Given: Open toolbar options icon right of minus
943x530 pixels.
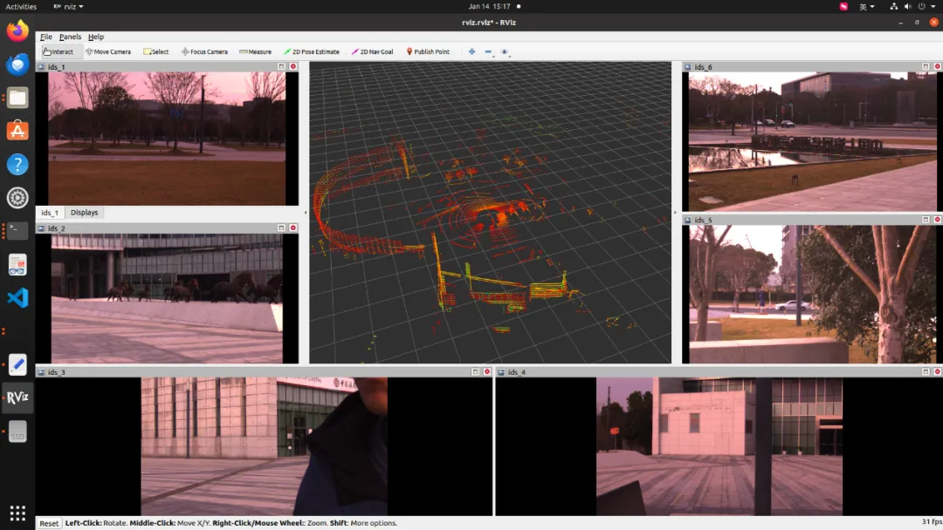Looking at the screenshot, I should point(505,51).
